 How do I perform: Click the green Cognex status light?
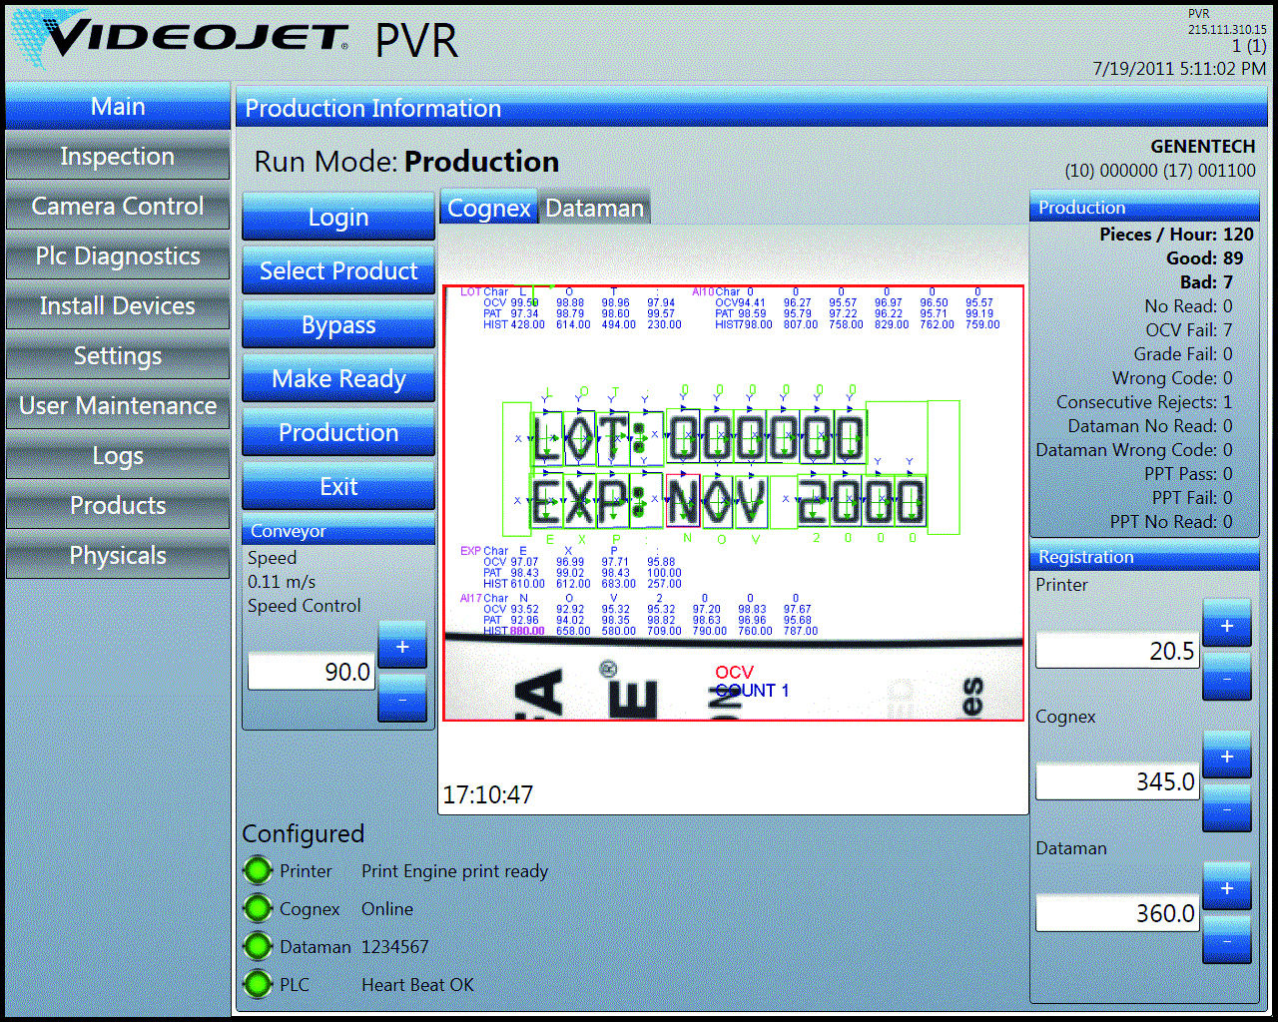point(258,908)
